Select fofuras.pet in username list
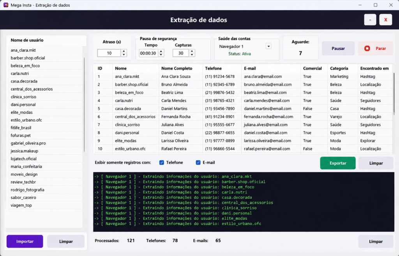The height and width of the screenshot is (256, 399). pos(45,135)
